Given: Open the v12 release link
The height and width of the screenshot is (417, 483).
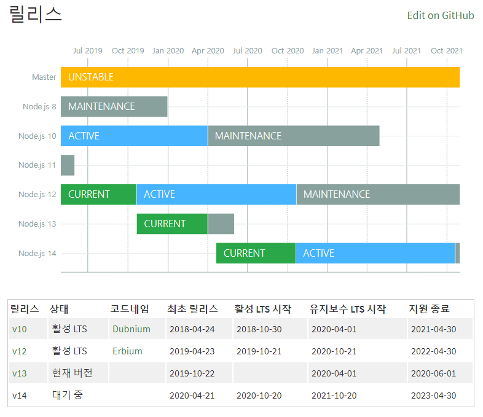Looking at the screenshot, I should (x=20, y=351).
